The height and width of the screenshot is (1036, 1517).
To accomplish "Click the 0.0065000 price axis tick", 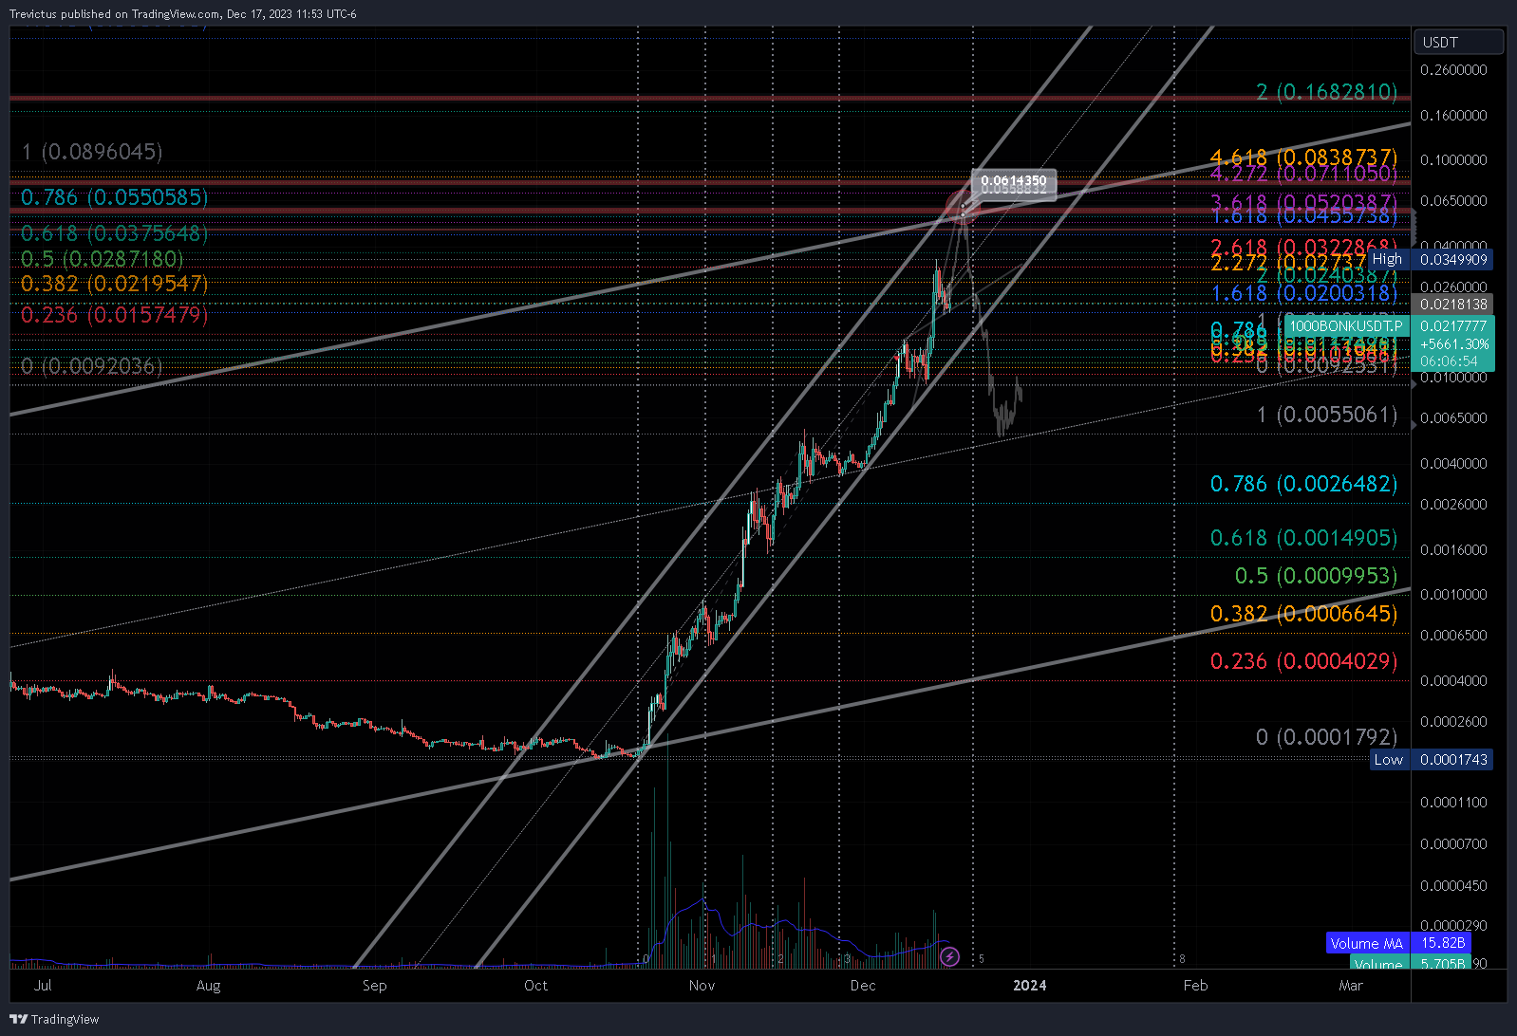I will 1453,418.
